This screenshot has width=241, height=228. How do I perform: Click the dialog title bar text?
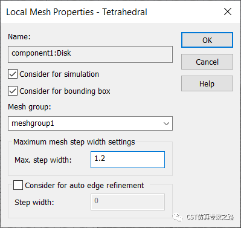(77, 12)
